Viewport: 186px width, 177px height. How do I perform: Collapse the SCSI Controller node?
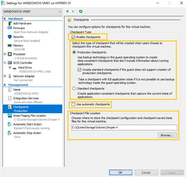[5, 63]
